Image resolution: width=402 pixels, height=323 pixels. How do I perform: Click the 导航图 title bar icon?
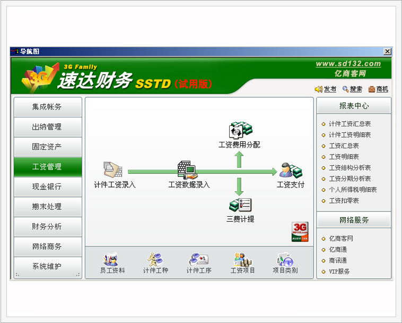click(x=15, y=52)
